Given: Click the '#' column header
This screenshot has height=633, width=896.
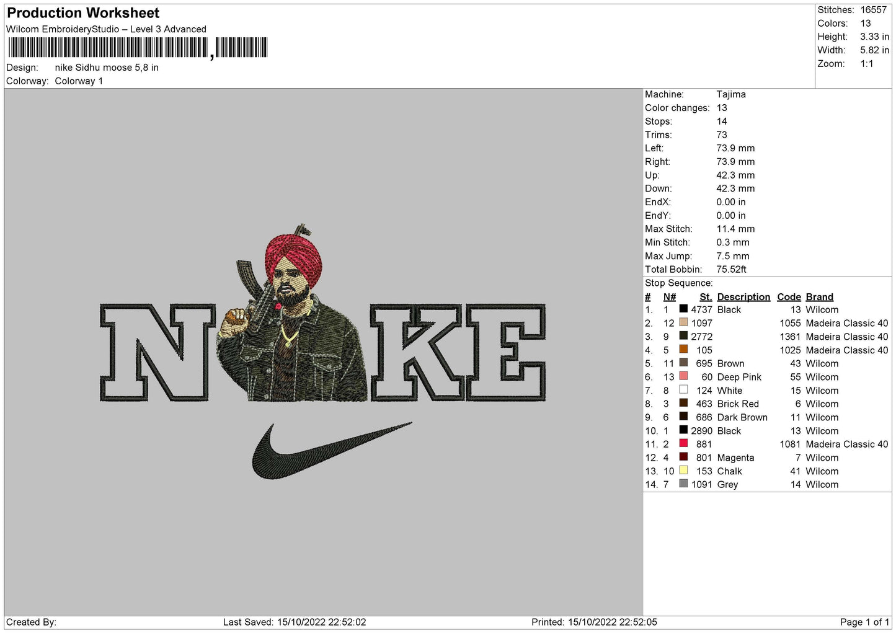Looking at the screenshot, I should [648, 297].
